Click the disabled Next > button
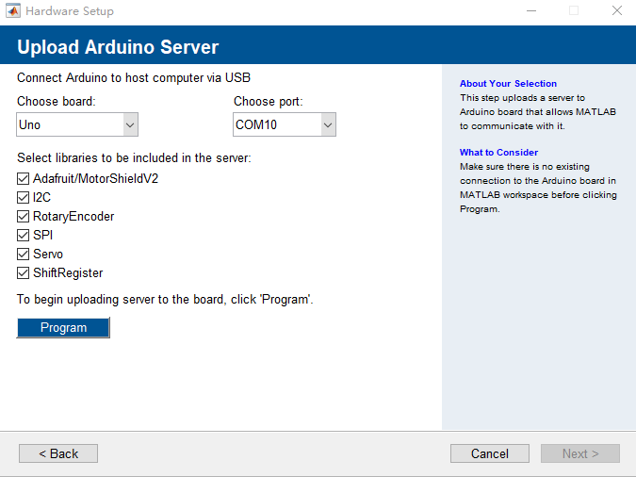This screenshot has width=636, height=477. coord(580,453)
